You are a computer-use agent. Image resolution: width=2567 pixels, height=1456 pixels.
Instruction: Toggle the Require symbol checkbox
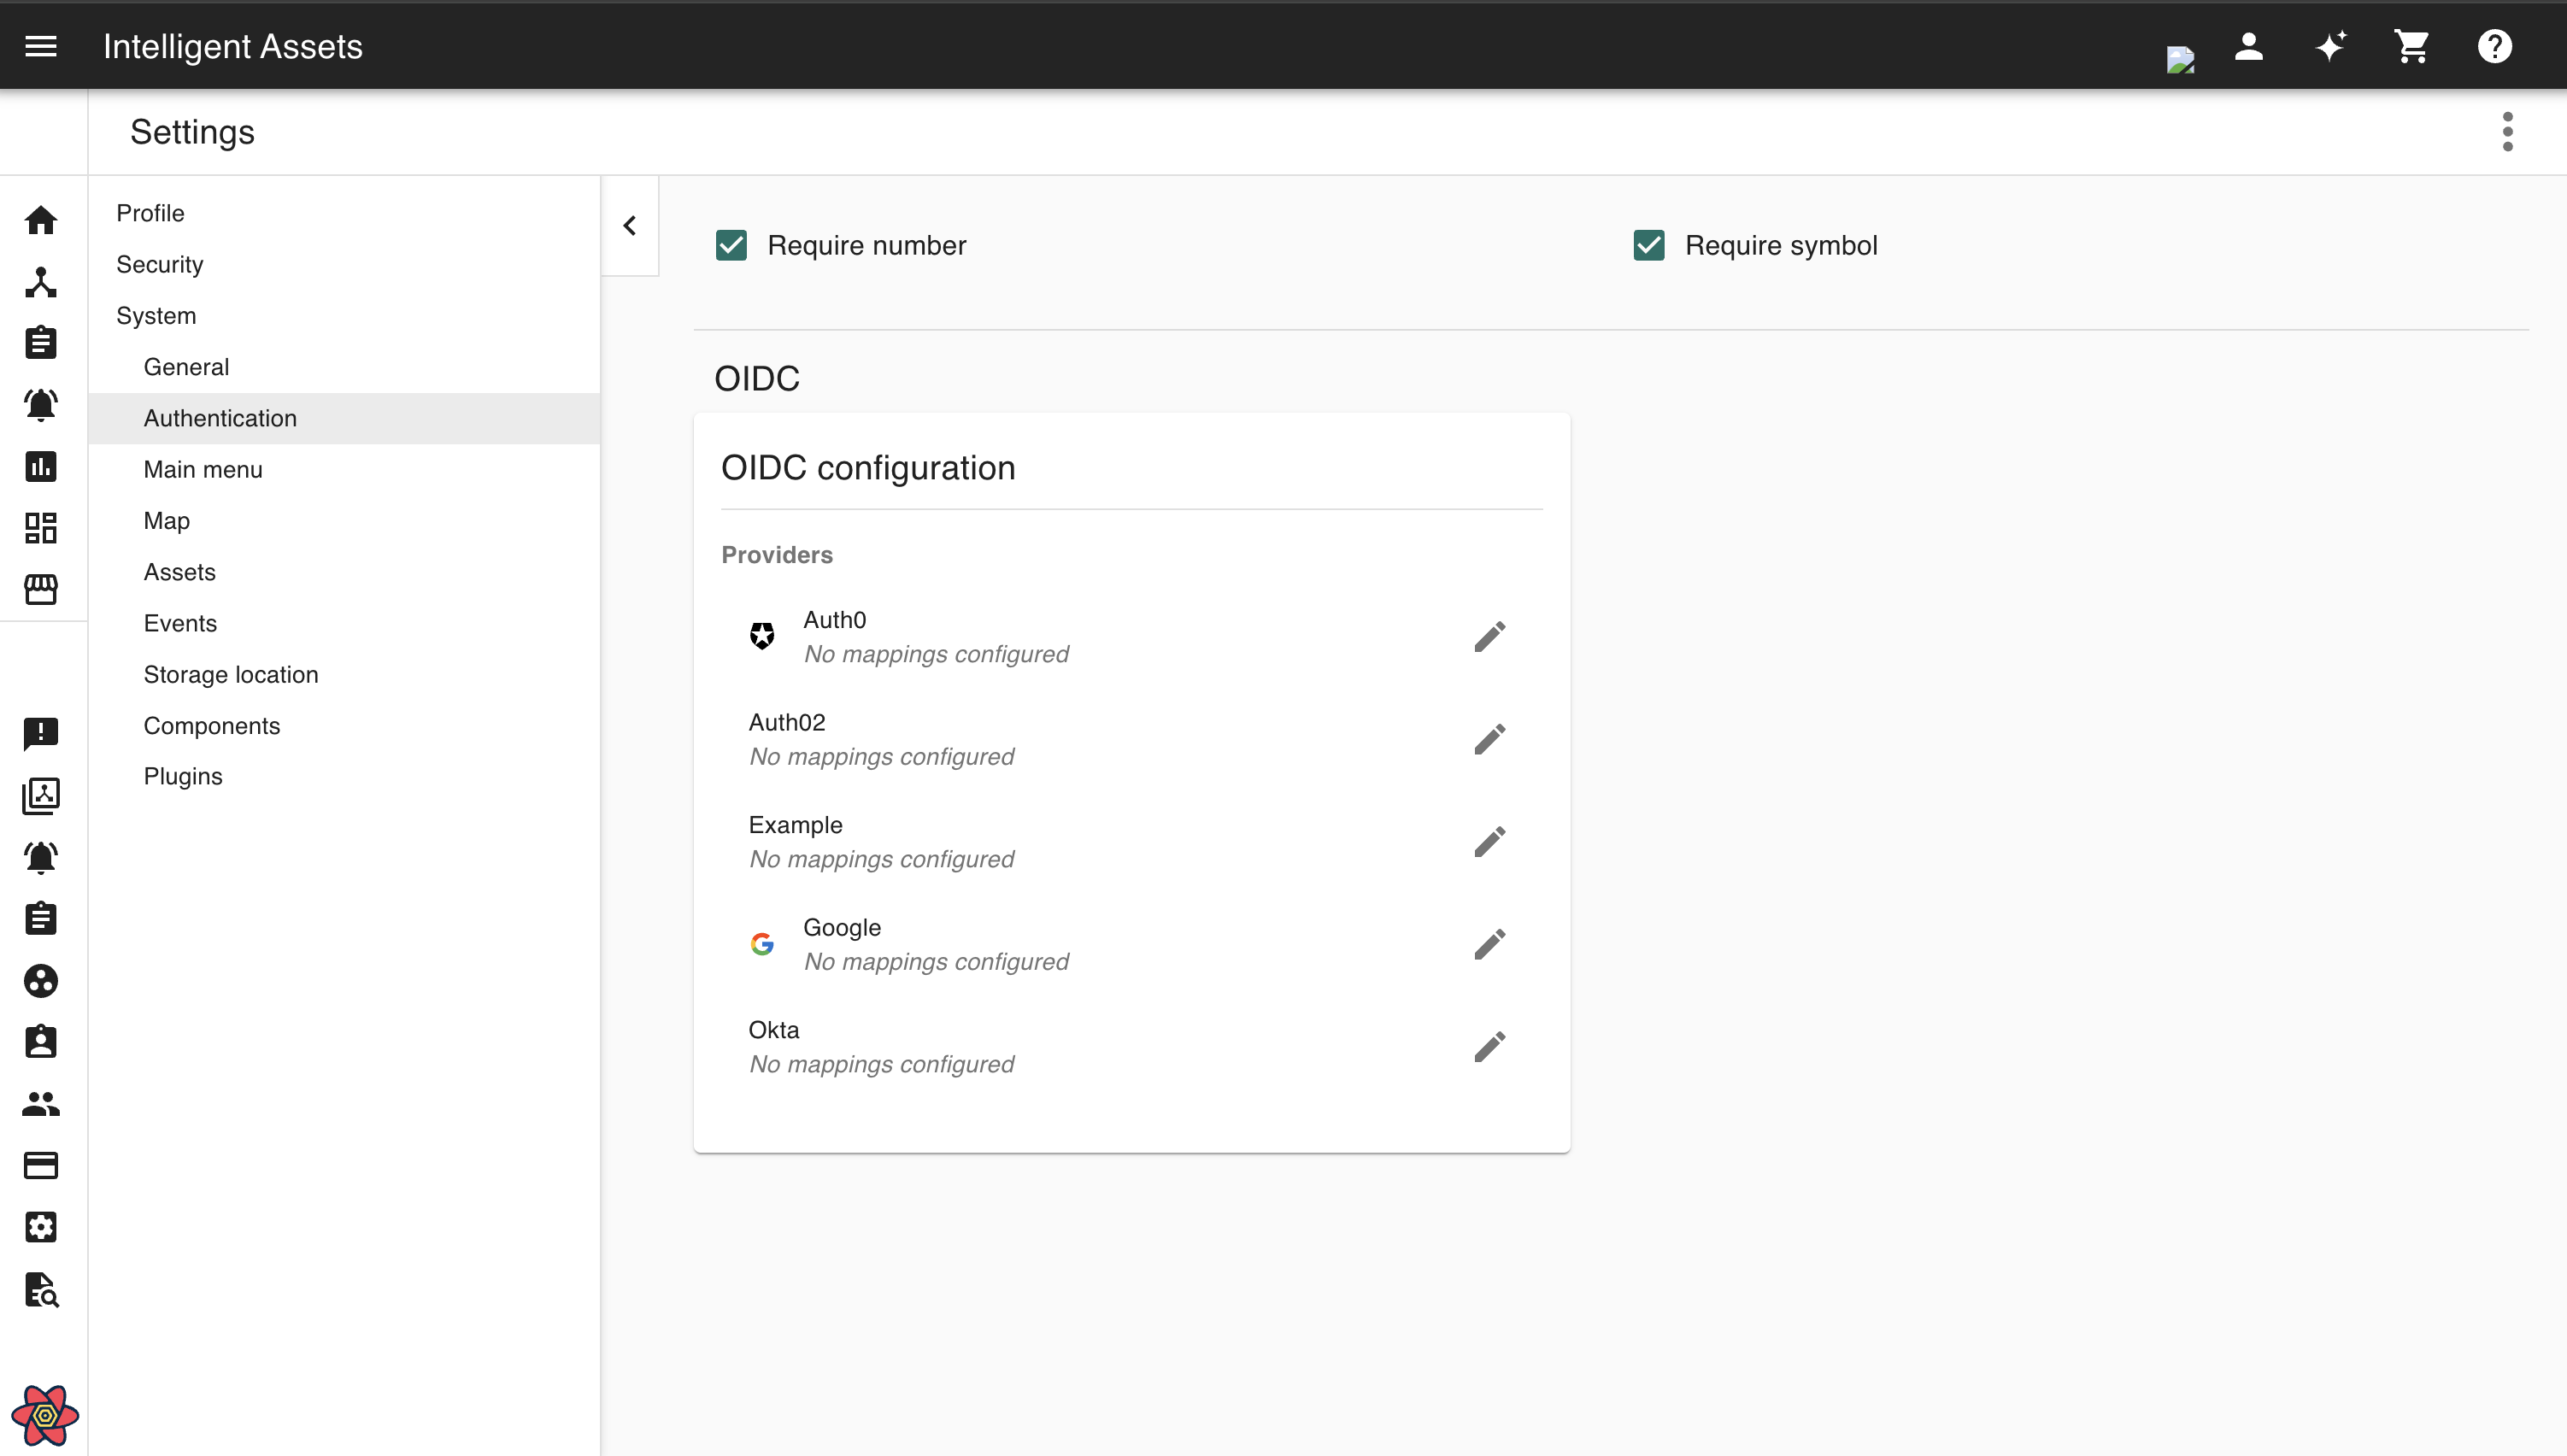(x=1648, y=245)
